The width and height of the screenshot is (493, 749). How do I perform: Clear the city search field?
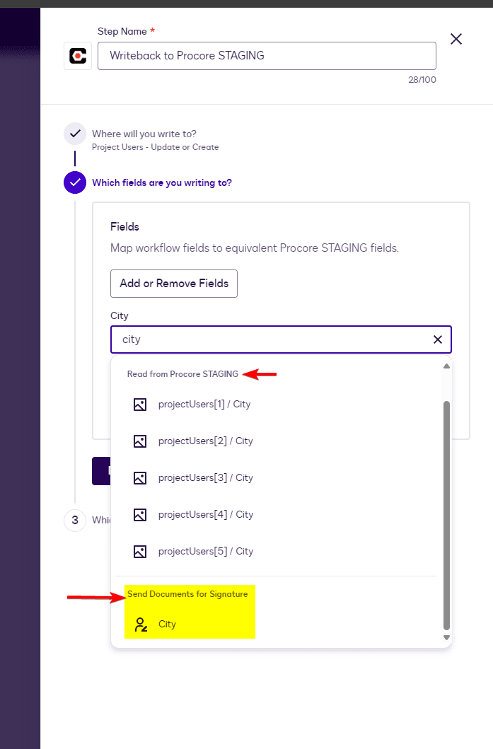coord(438,339)
